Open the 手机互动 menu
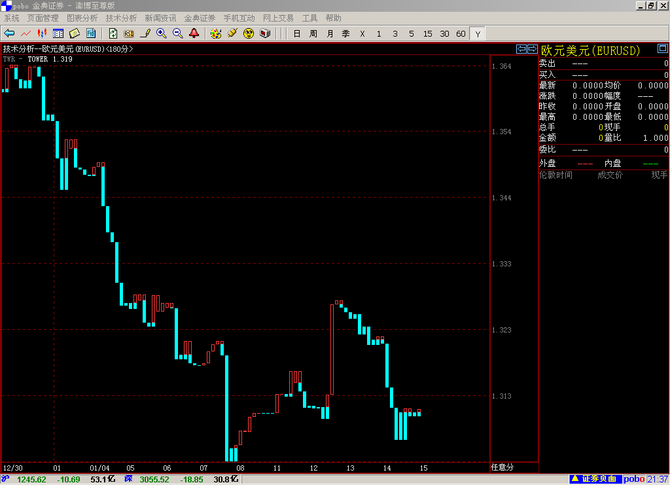 tap(239, 18)
